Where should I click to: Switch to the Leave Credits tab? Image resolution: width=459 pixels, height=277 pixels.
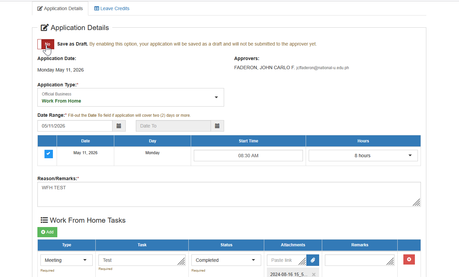click(x=112, y=8)
